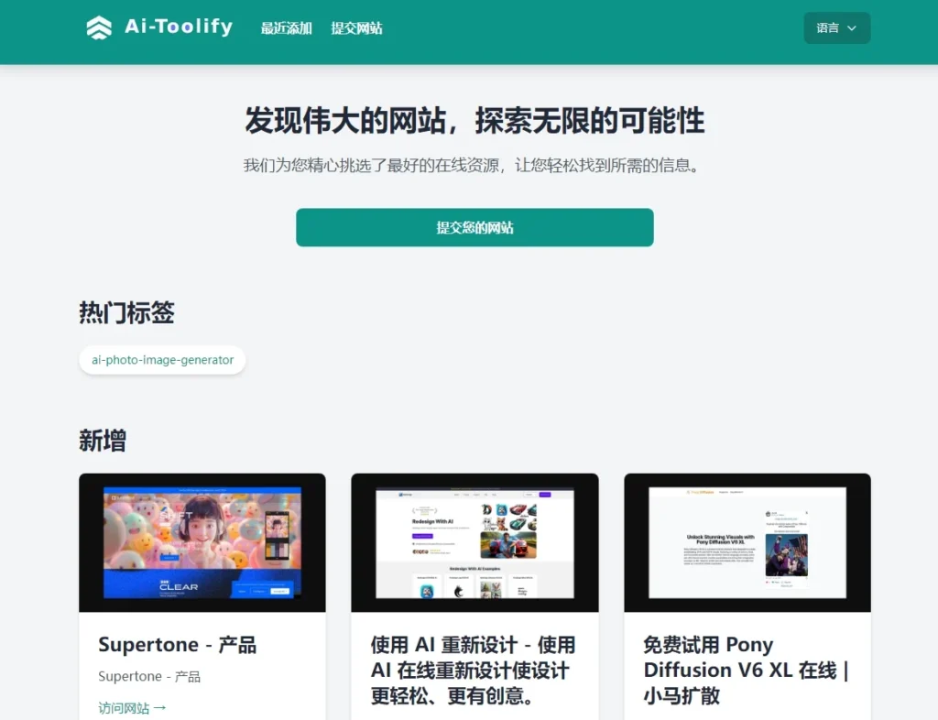The width and height of the screenshot is (938, 720).
Task: Click the 热门标签 section heading
Action: (x=125, y=313)
